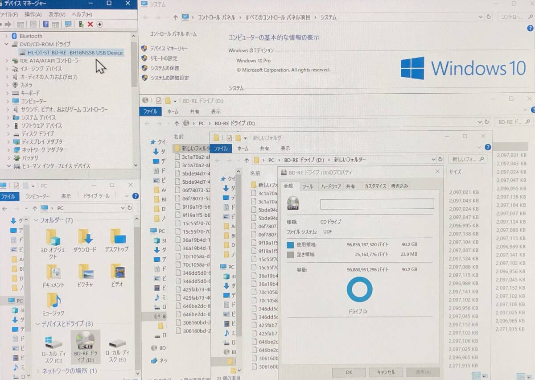Switch to ハードウェア tab in properties dialog
The height and width of the screenshot is (380, 535).
[x=331, y=186]
